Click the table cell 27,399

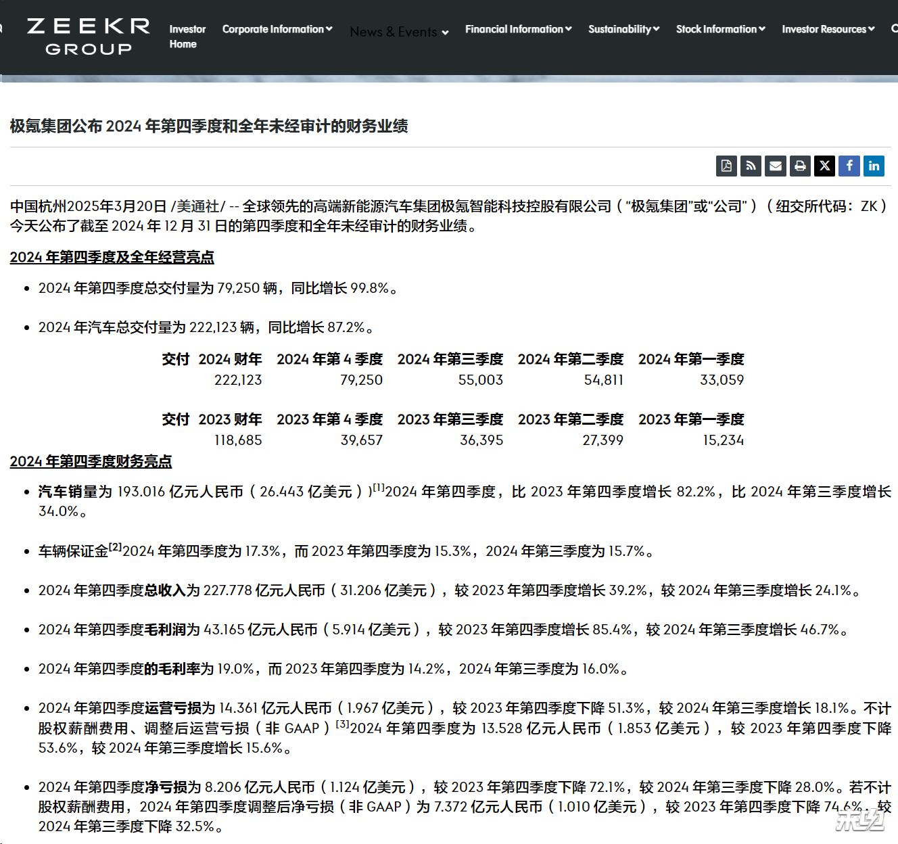603,440
